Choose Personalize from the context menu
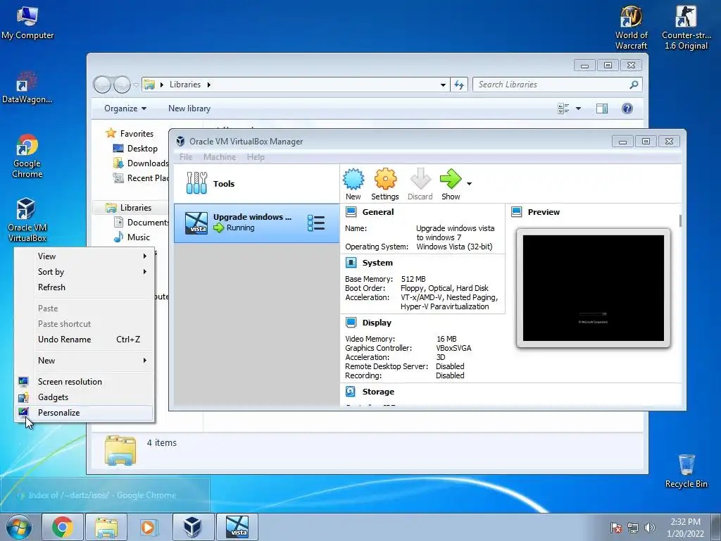 coord(84,413)
